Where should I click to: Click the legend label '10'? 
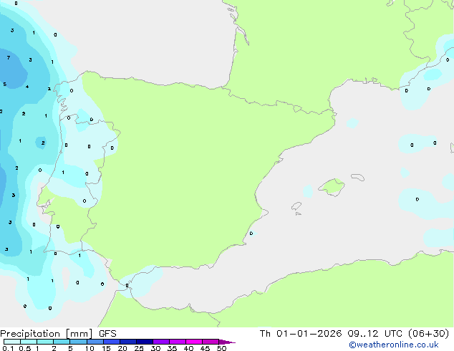90,348
